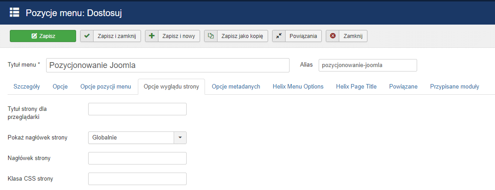Viewport: 495px width, 190px height.
Task: Click the 'Tytuł menu *' label
Action: (x=24, y=64)
